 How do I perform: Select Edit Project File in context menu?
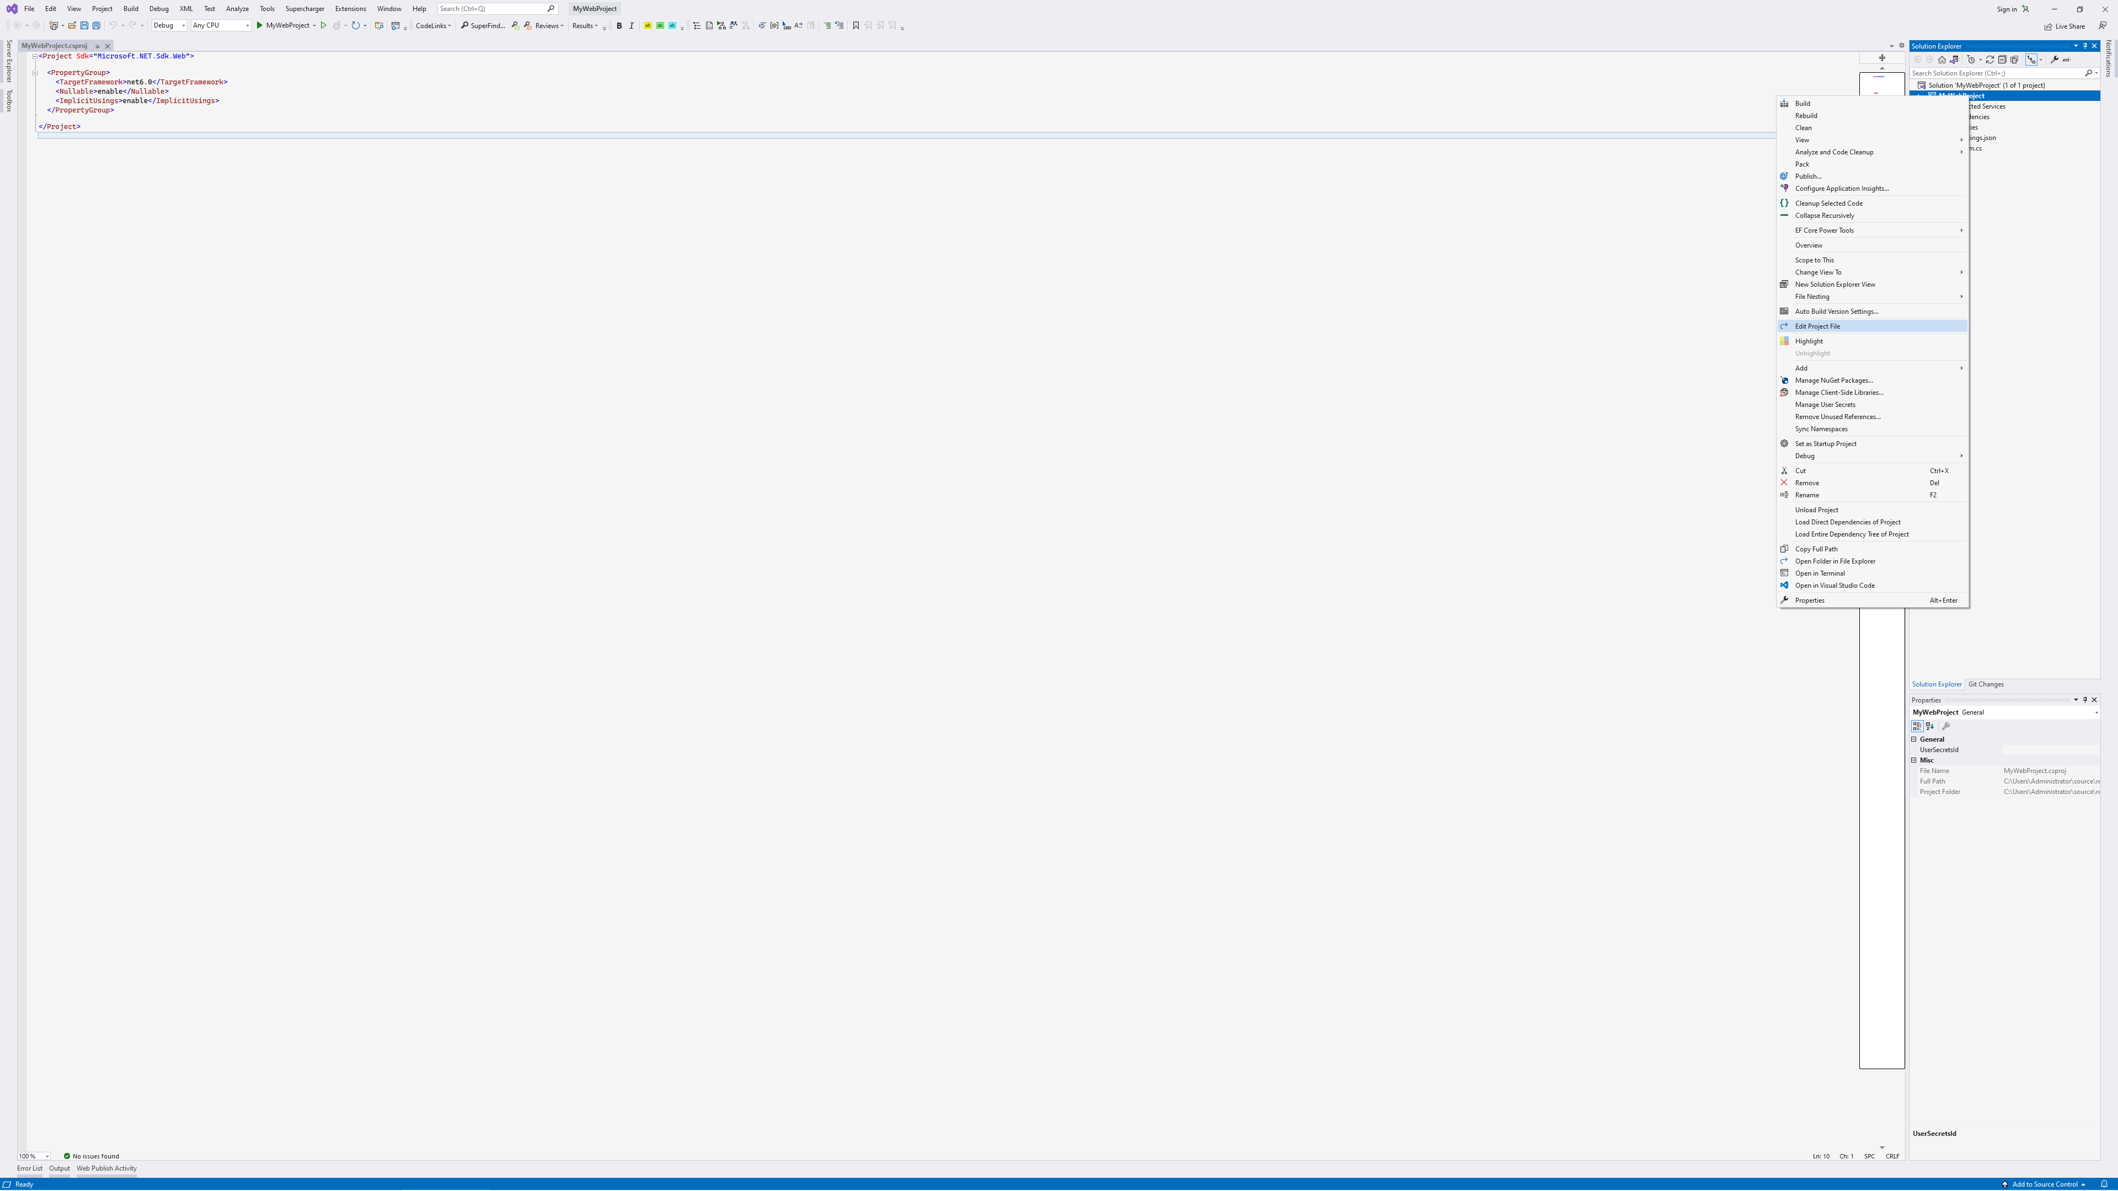[x=1817, y=326]
